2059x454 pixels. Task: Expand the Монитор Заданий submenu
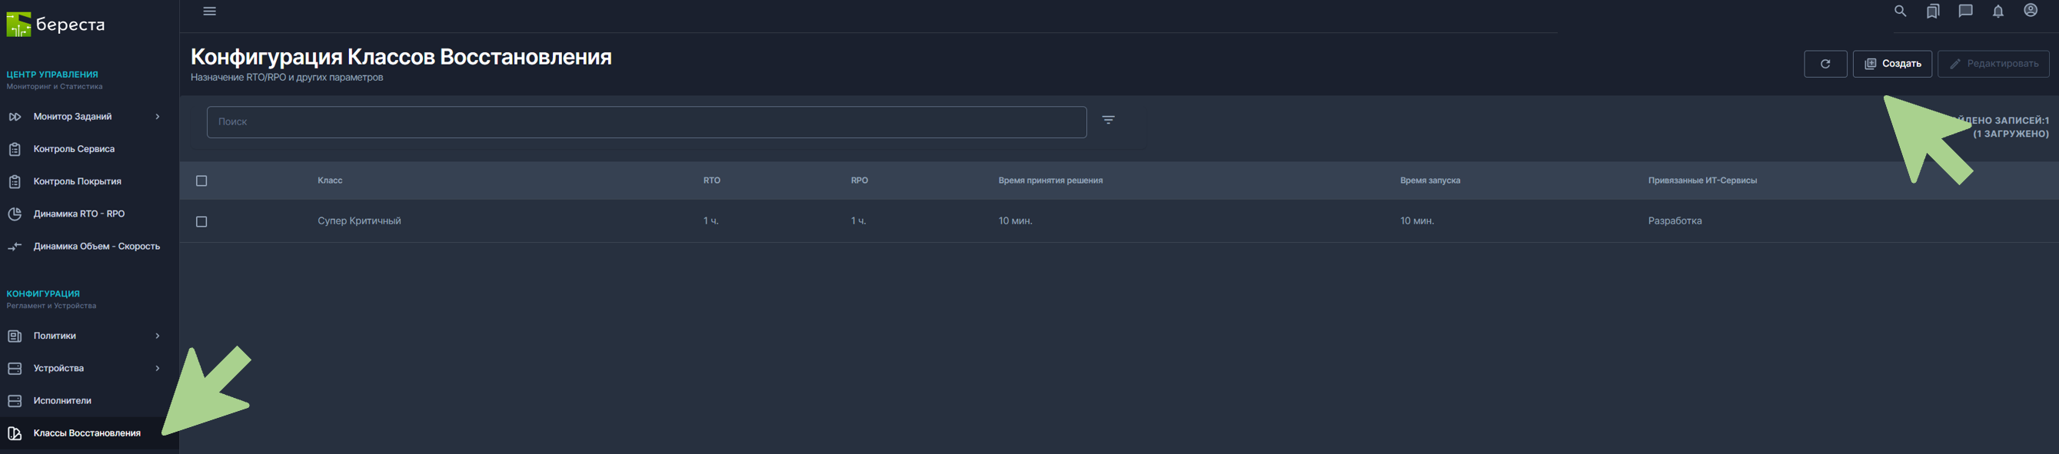tap(158, 117)
